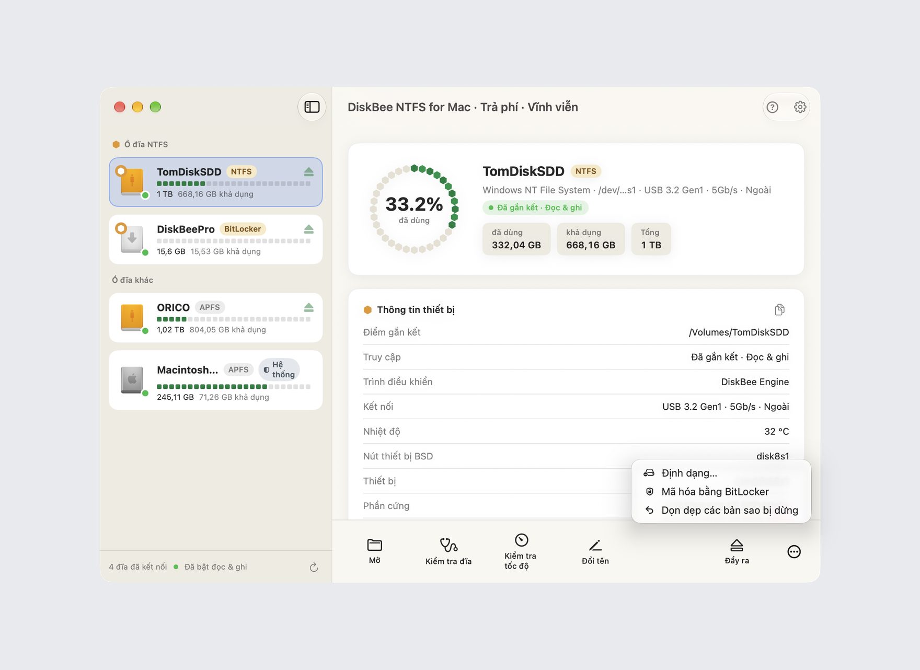Select Mã hóa bằng BitLocker option
The image size is (920, 670).
[721, 492]
